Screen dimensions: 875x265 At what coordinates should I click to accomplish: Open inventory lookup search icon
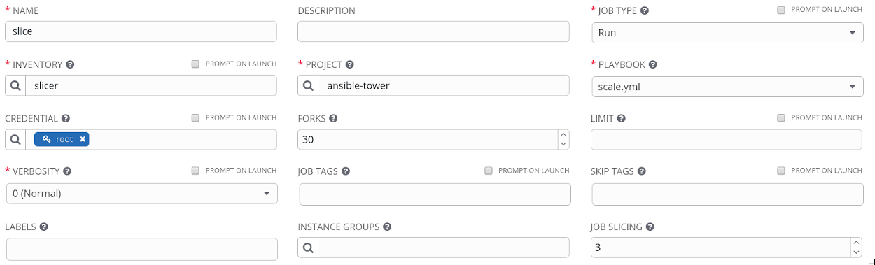click(x=15, y=86)
